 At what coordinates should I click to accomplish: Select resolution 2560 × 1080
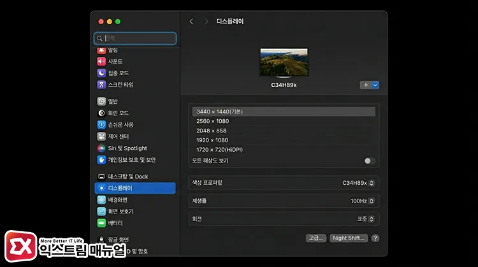[284, 121]
